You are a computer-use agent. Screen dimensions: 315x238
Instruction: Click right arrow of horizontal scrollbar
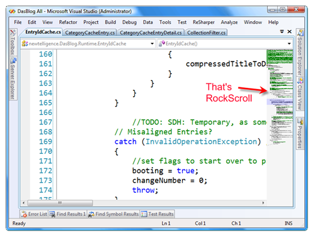263,203
